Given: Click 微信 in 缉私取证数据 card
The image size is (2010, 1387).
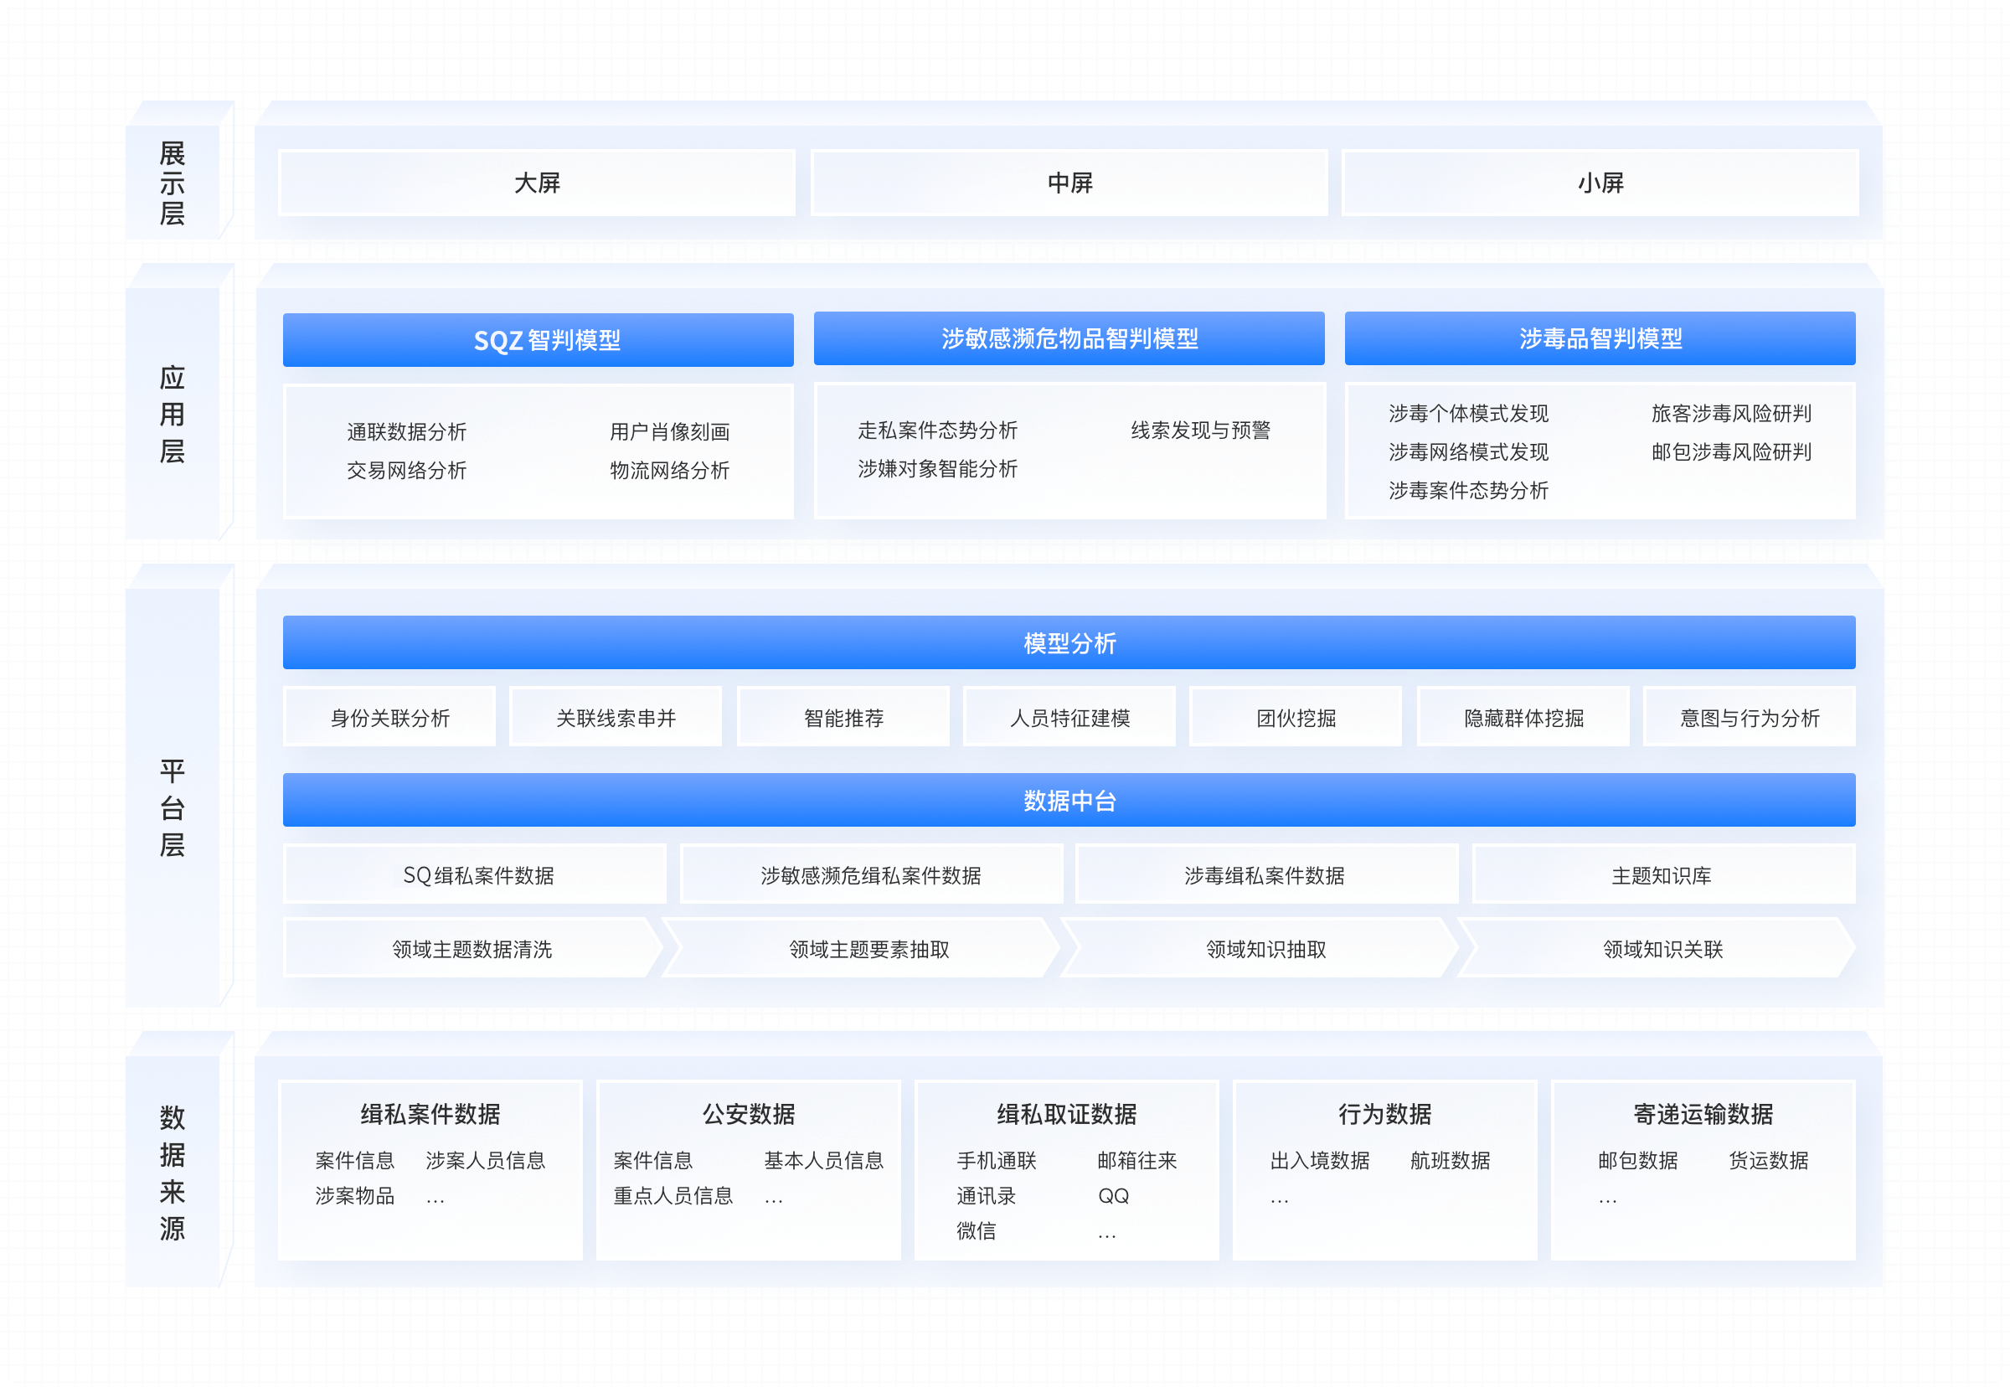Looking at the screenshot, I should tap(976, 1230).
